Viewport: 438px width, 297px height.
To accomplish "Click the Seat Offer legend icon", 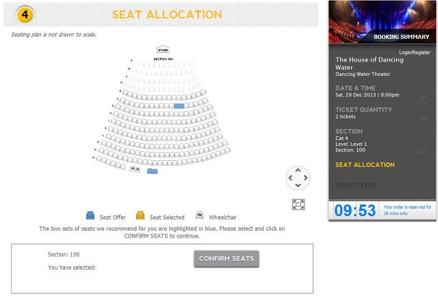I will (90, 216).
